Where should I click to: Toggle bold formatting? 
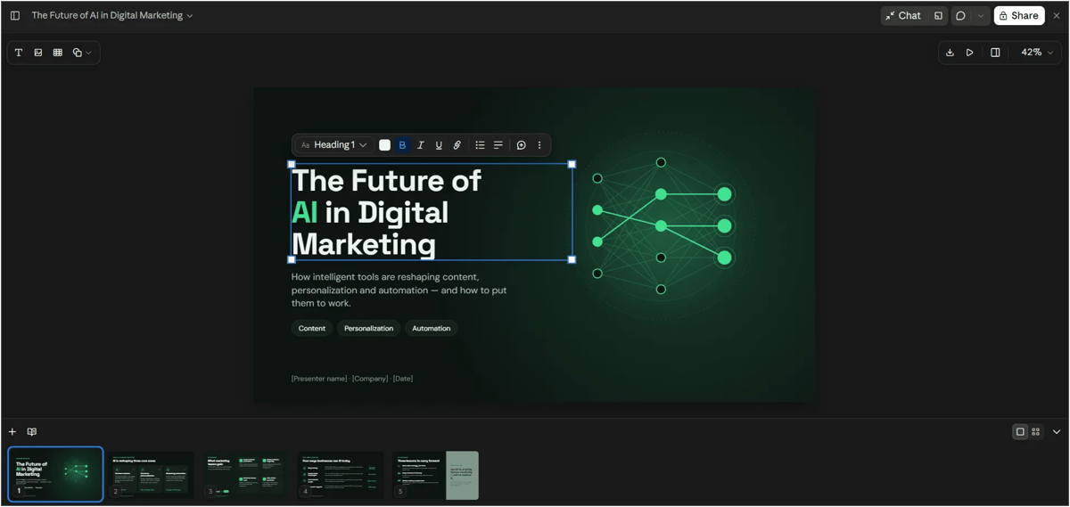tap(402, 145)
